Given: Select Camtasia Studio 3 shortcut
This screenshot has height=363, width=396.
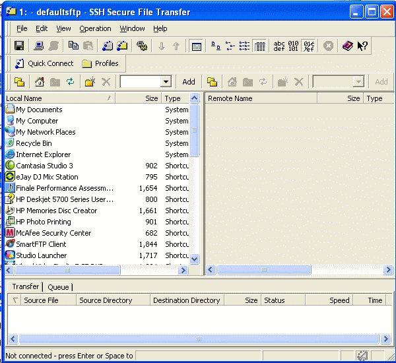Looking at the screenshot, I should point(44,166).
